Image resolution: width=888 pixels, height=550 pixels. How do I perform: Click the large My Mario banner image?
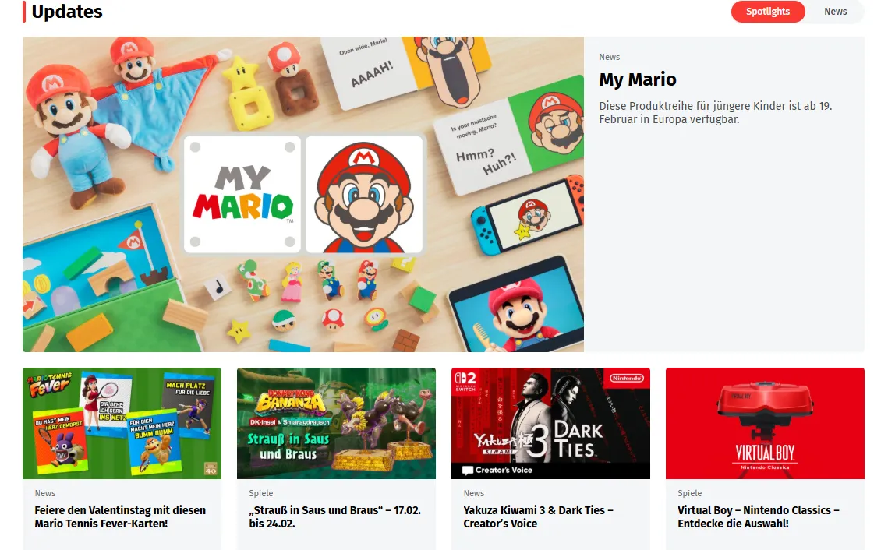(x=303, y=194)
